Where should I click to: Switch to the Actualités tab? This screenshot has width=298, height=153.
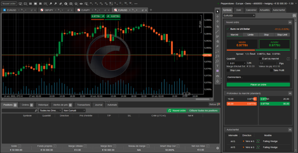pyautogui.click(x=265, y=10)
